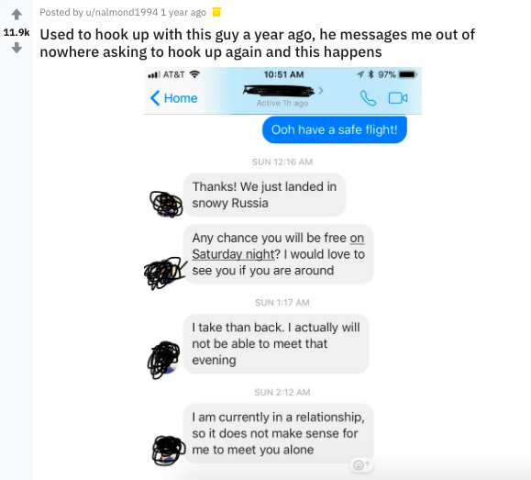Click the scribbled avatar beside 'snowy Russia' message
531x480 pixels.
coord(166,204)
